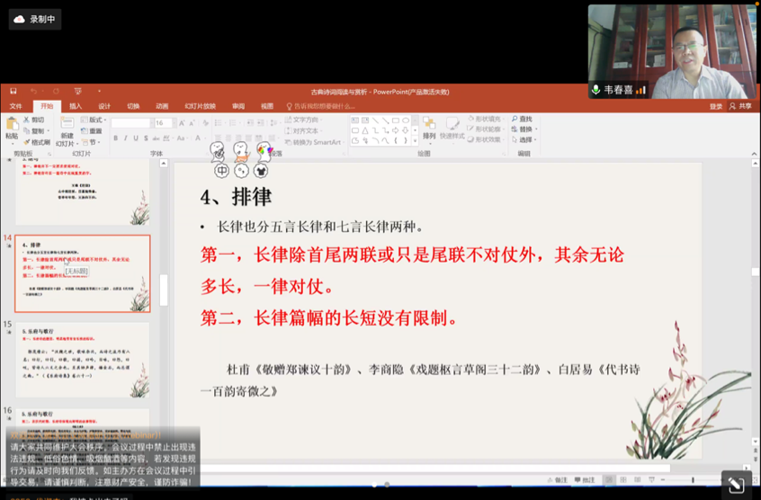This screenshot has height=500, width=761.
Task: Decrease font size with smaller A icon
Action: (x=192, y=123)
